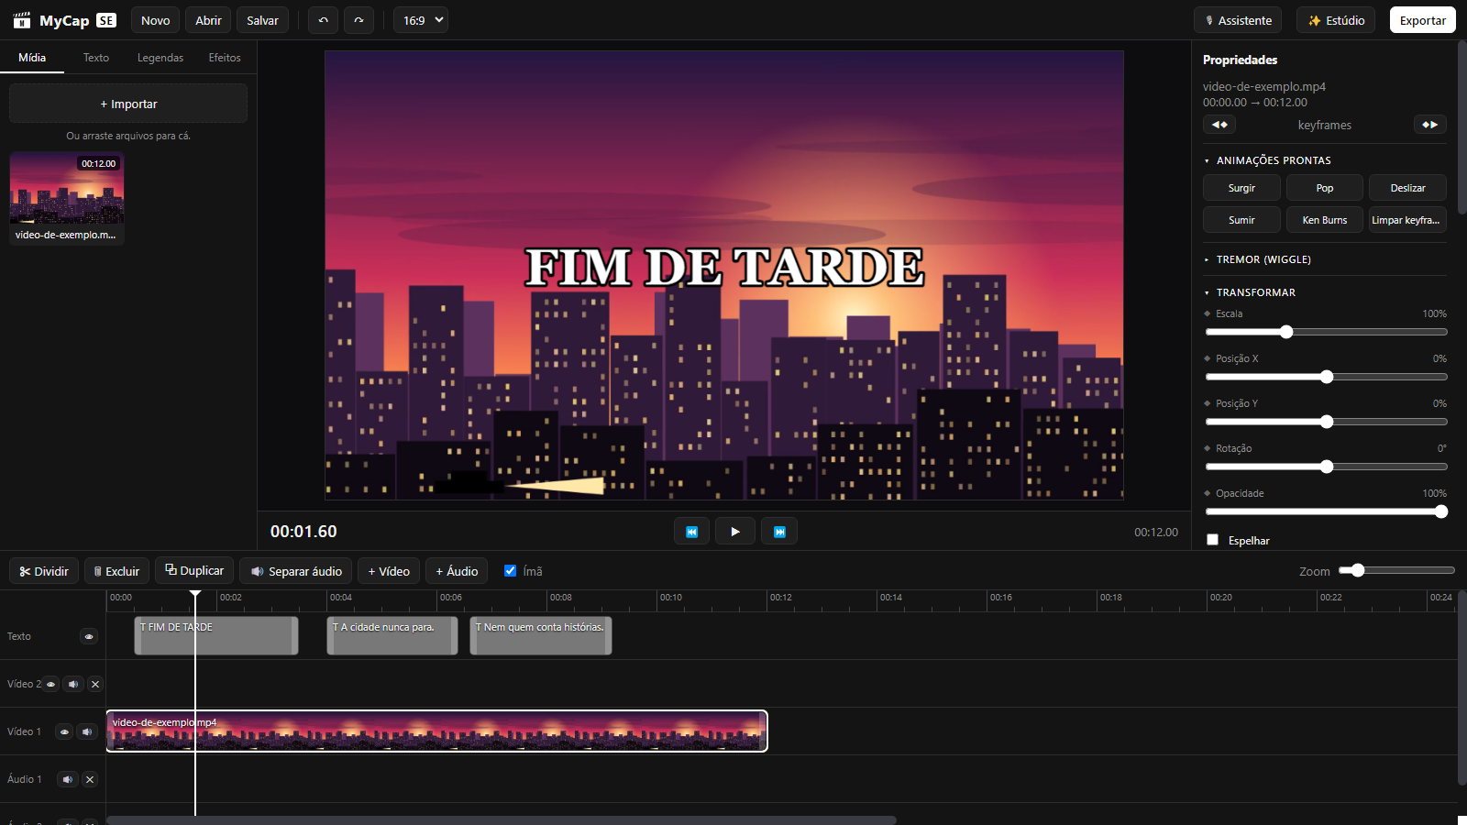Add Rotação keyframe diamond
This screenshot has height=825, width=1467.
coord(1208,448)
